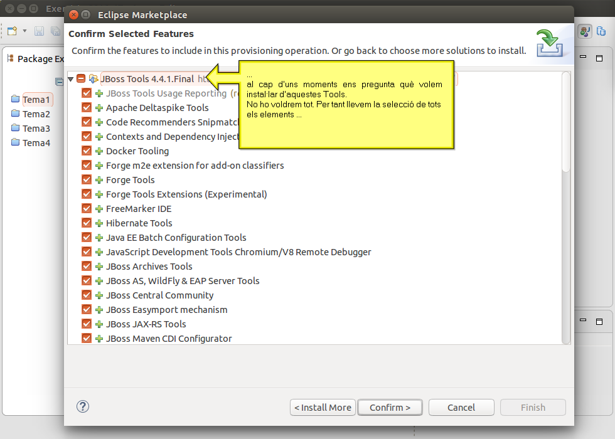Click the Tema4 folder icon
This screenshot has width=615, height=439.
pyautogui.click(x=15, y=142)
